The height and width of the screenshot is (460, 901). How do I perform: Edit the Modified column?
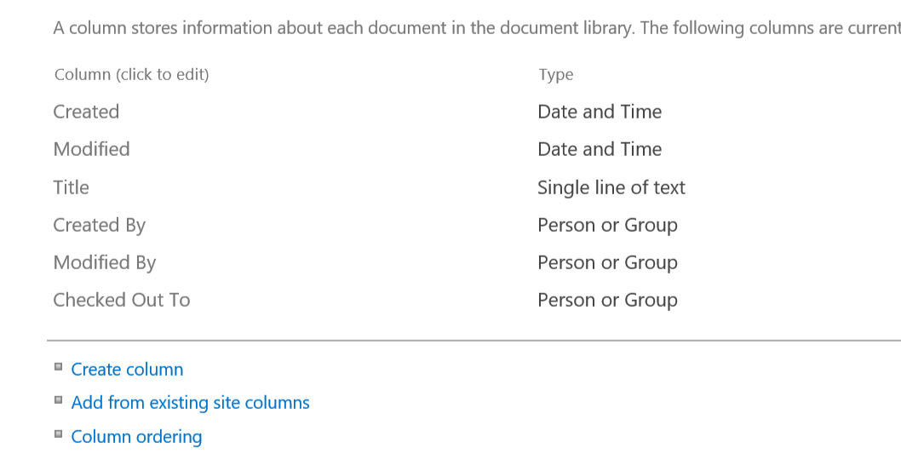[91, 149]
